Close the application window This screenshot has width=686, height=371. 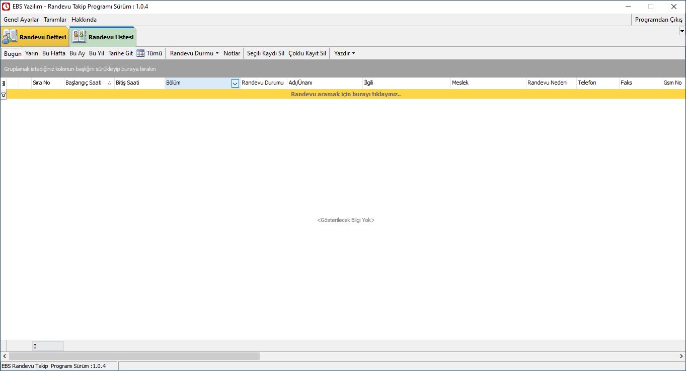[674, 7]
